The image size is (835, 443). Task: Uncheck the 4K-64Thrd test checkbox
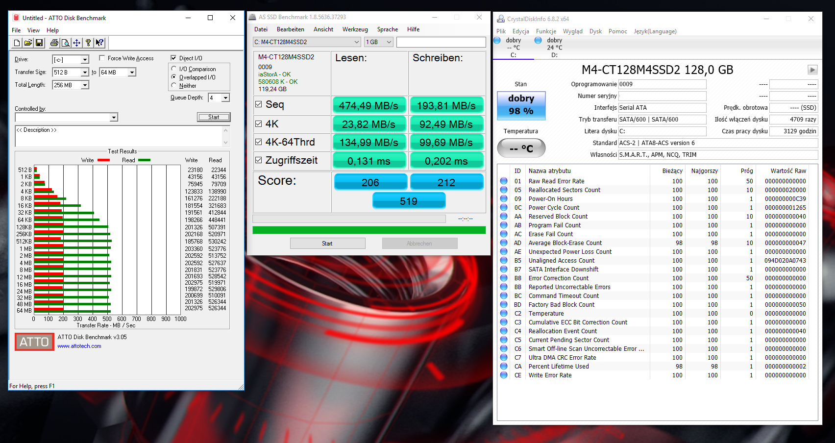[259, 142]
